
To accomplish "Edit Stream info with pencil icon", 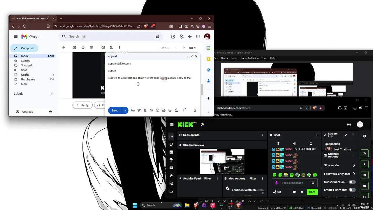I will coord(346,135).
